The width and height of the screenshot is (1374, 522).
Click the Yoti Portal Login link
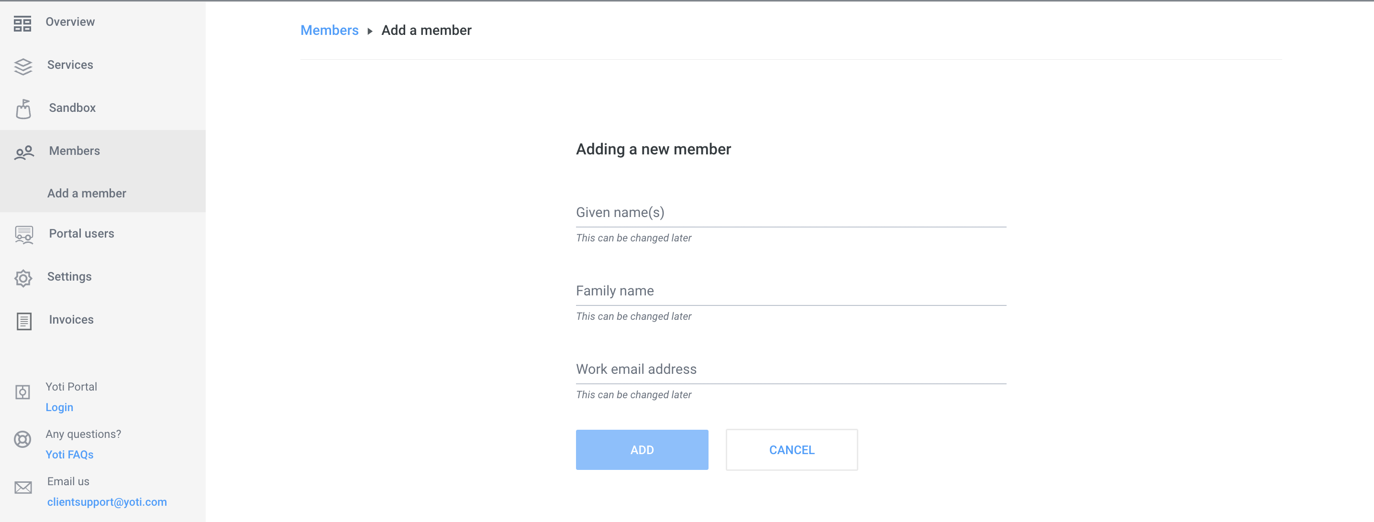(59, 407)
